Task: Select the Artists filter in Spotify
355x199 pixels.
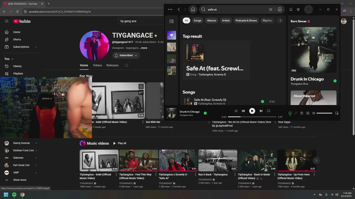Action: [226, 20]
